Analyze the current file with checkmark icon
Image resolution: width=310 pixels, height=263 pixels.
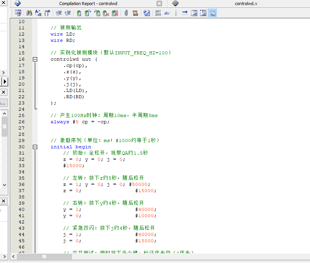click(x=147, y=13)
